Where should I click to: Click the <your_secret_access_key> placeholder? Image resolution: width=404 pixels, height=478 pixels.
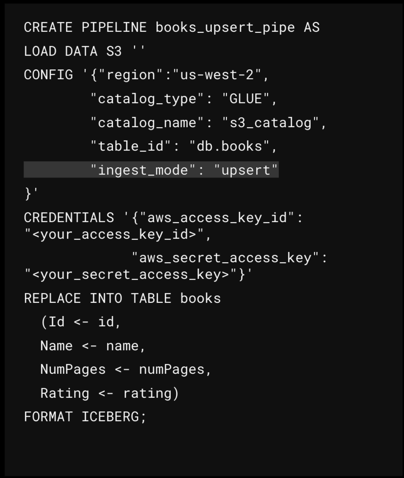pos(131,274)
